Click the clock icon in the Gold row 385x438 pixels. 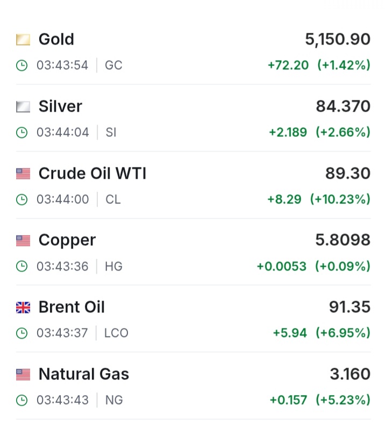pyautogui.click(x=22, y=65)
